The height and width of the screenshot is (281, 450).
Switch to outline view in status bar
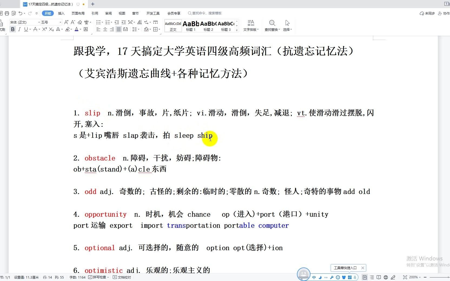pyautogui.click(x=372, y=277)
